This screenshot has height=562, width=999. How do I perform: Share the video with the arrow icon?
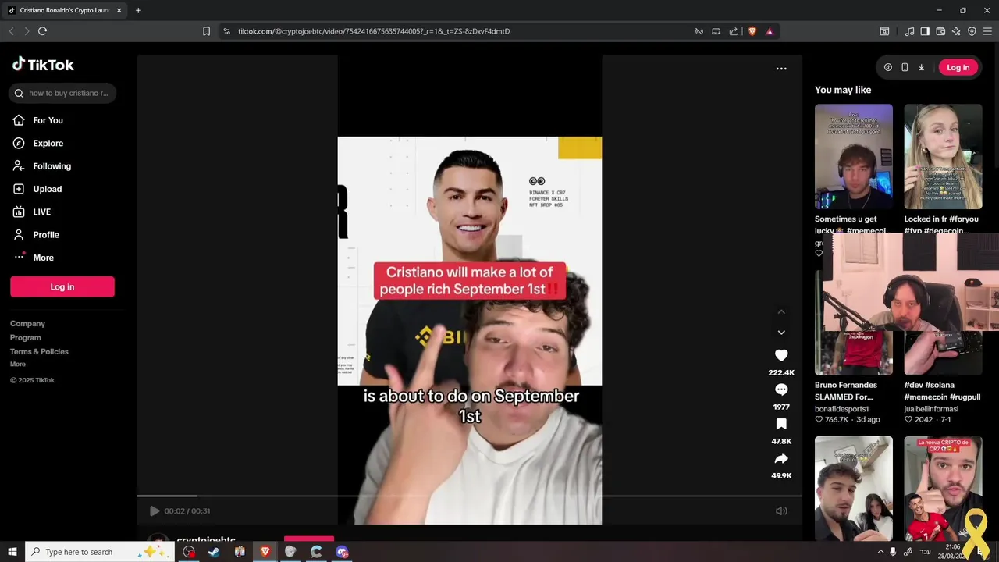(x=781, y=458)
